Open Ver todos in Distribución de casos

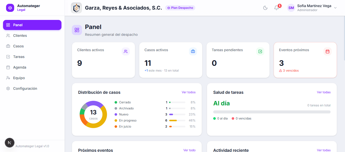tap(189, 92)
